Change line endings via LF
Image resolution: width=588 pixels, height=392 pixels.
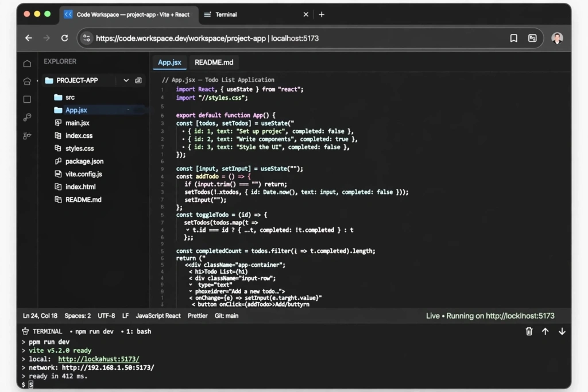[125, 316]
